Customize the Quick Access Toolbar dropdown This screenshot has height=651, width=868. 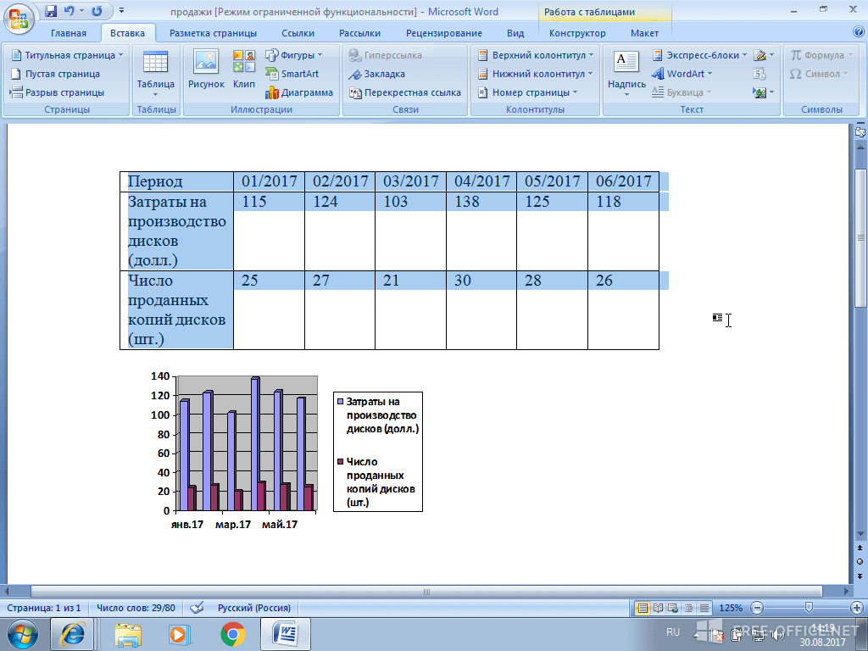coord(121,10)
